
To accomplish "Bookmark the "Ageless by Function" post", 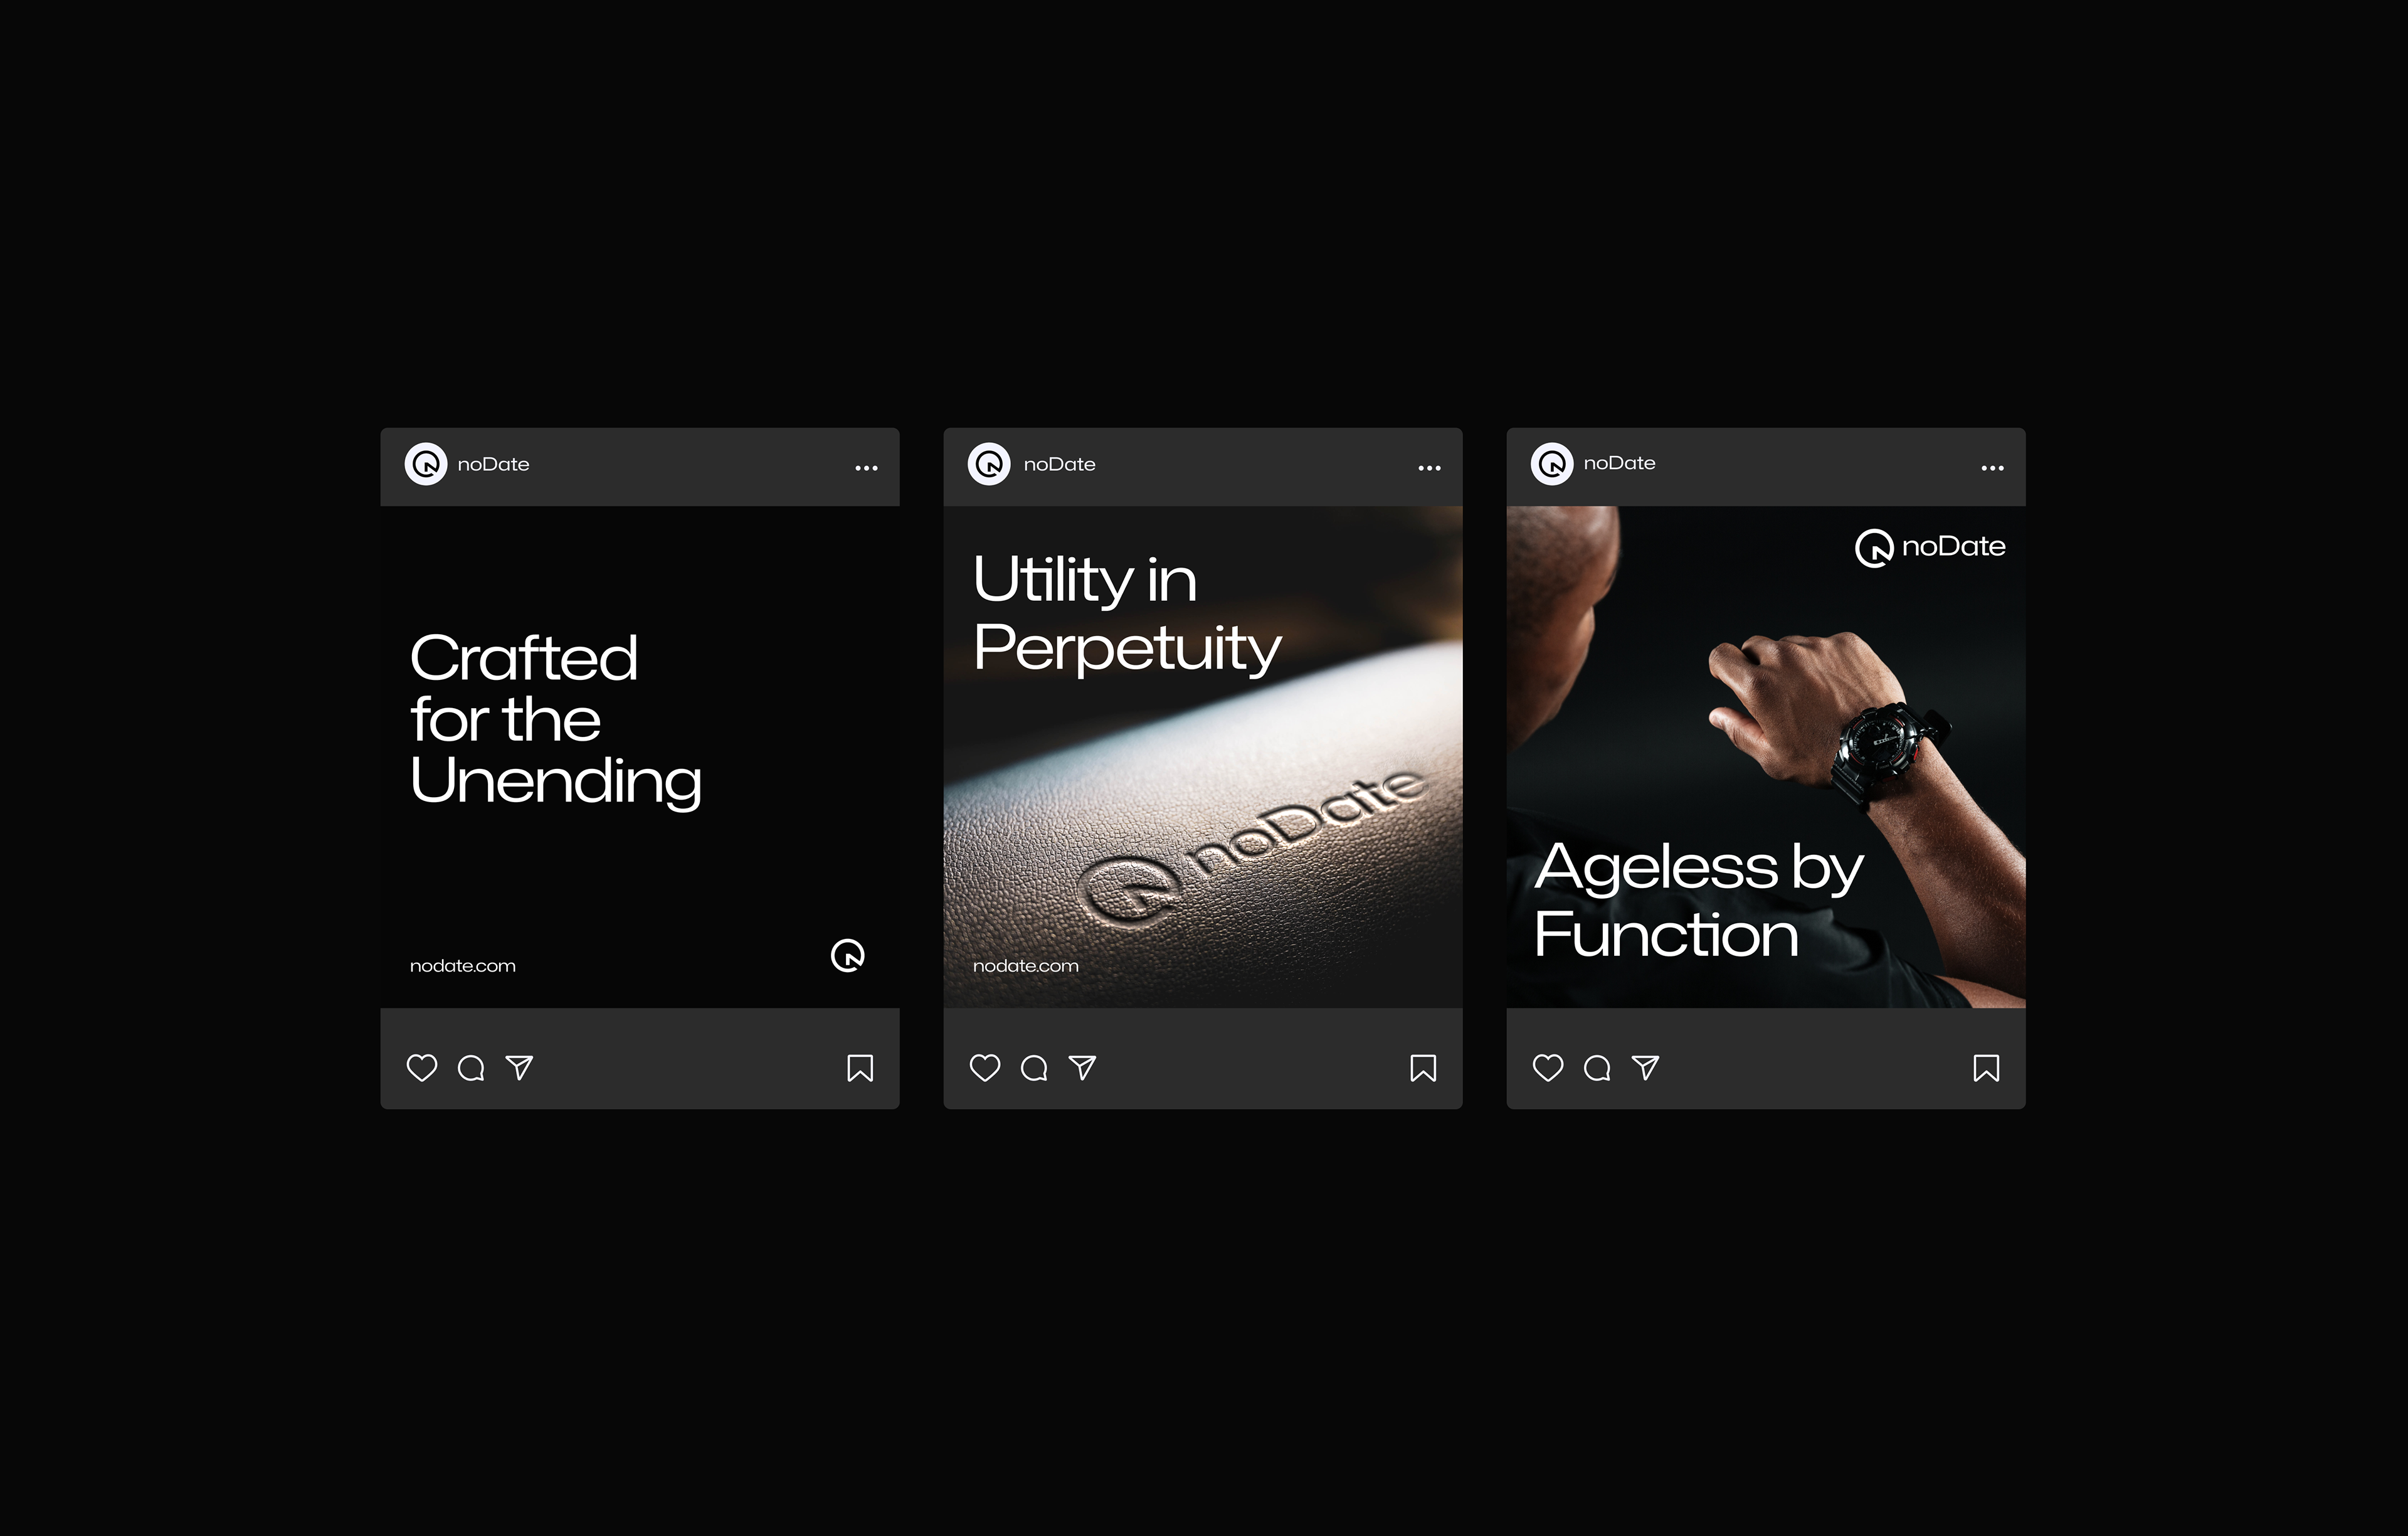I will (1986, 1068).
